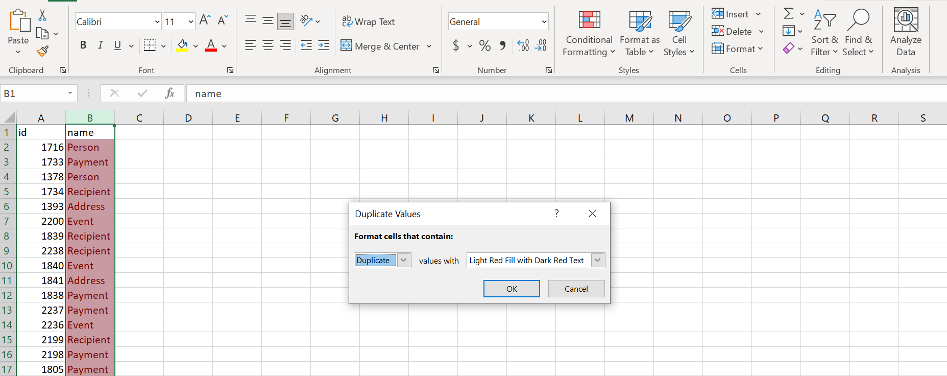947x376 pixels.
Task: Toggle Italic formatting
Action: coord(101,45)
